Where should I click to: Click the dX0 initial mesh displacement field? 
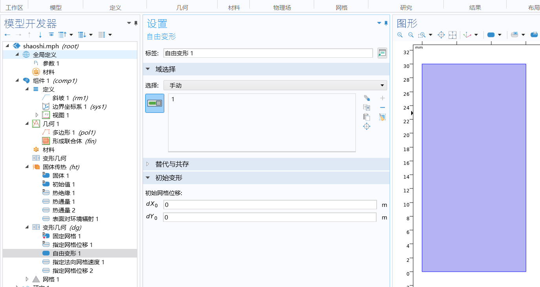coord(270,205)
